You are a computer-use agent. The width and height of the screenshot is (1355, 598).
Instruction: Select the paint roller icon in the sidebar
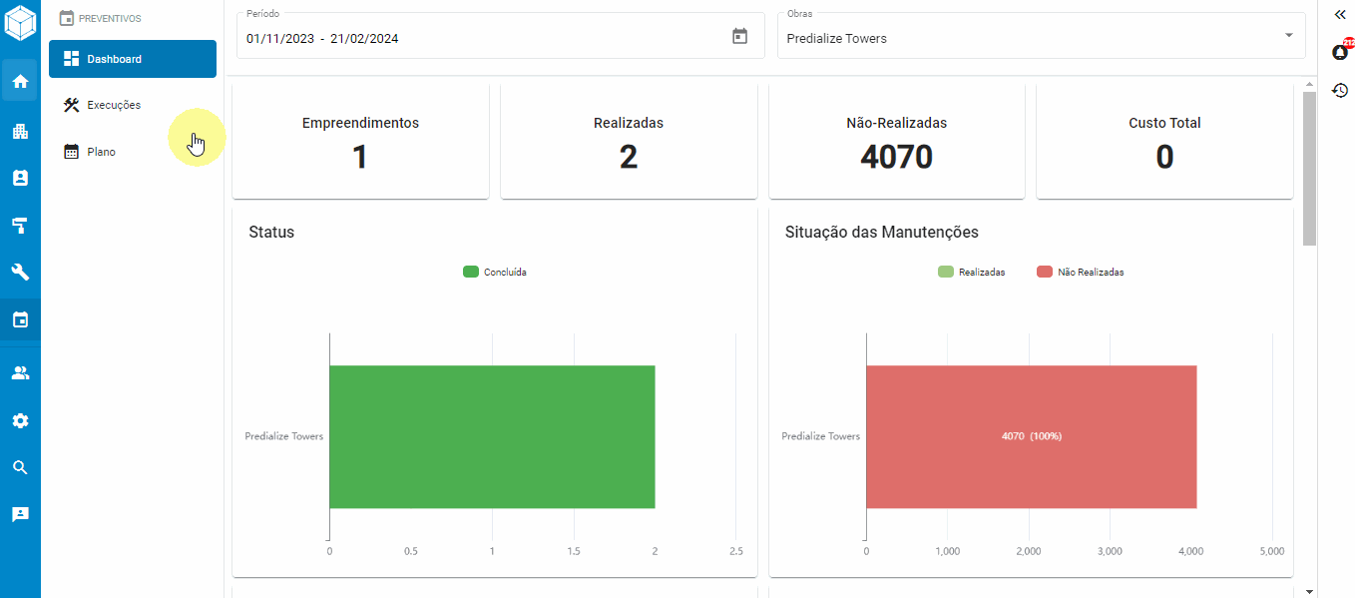[x=20, y=226]
